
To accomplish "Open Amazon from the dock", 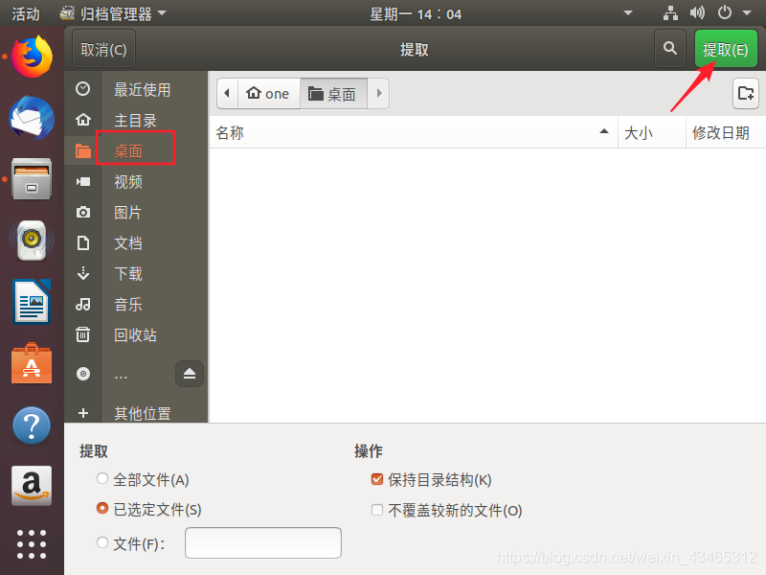I will point(32,486).
